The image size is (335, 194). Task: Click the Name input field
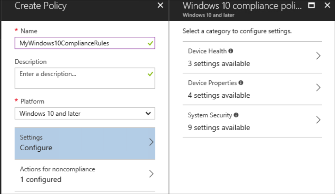coord(85,43)
